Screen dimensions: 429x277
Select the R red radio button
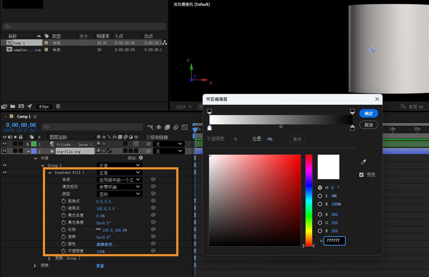click(320, 214)
